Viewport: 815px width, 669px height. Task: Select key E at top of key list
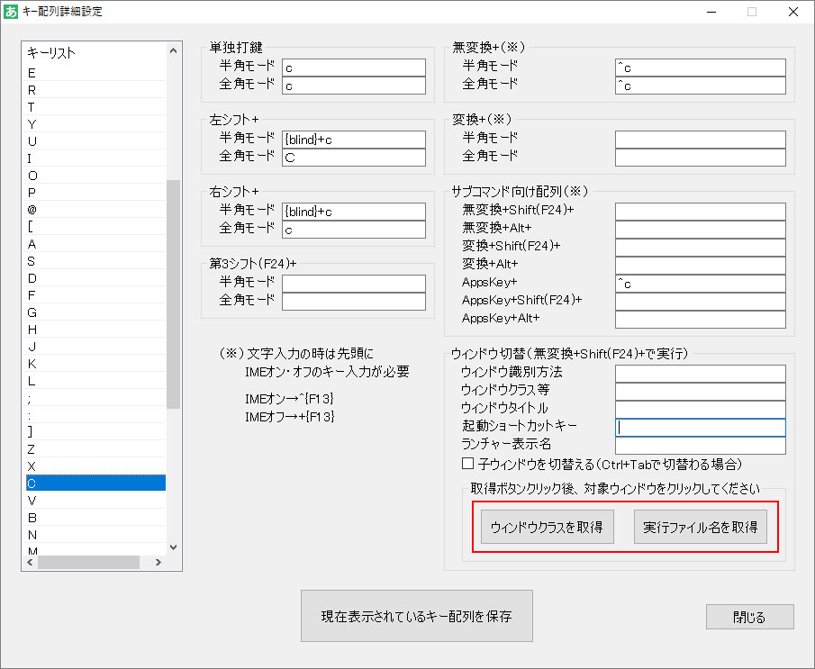[90, 72]
